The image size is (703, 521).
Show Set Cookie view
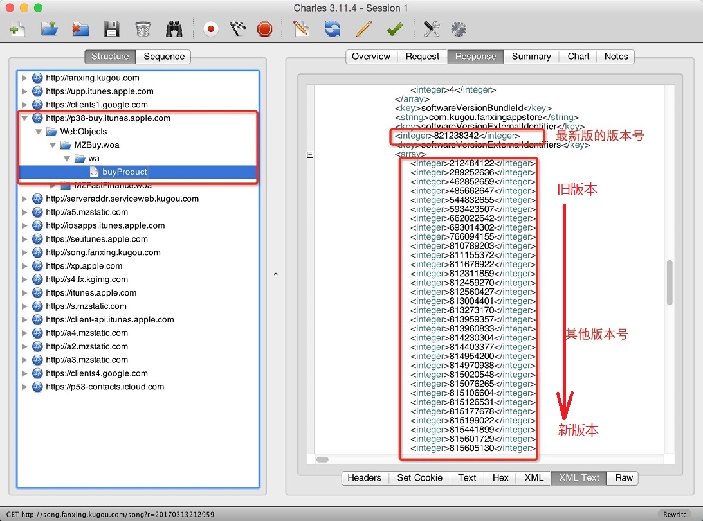[419, 478]
